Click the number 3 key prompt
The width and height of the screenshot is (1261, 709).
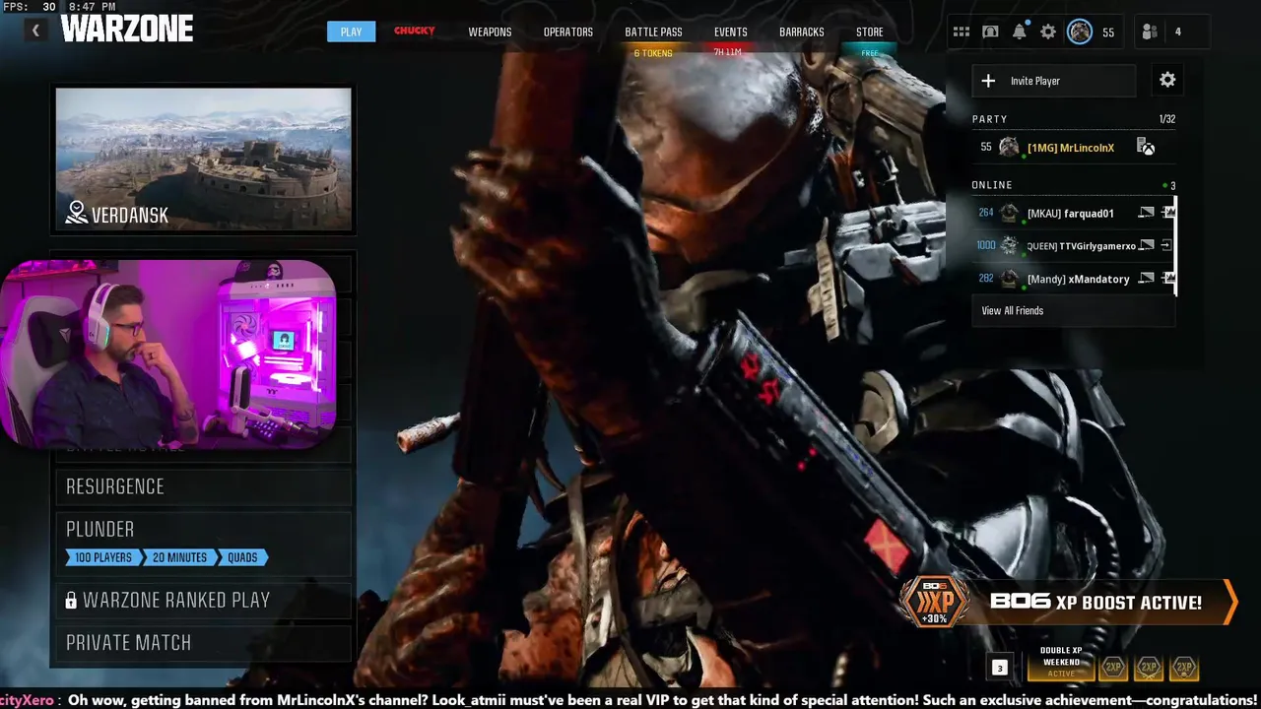(999, 668)
